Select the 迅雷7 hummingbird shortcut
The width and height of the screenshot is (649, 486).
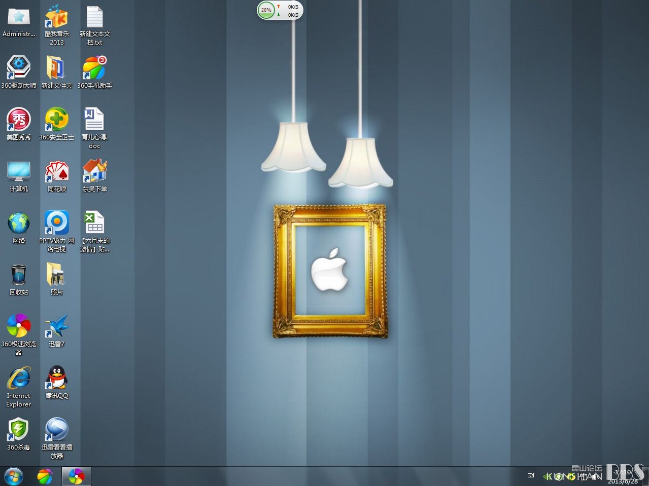(57, 331)
